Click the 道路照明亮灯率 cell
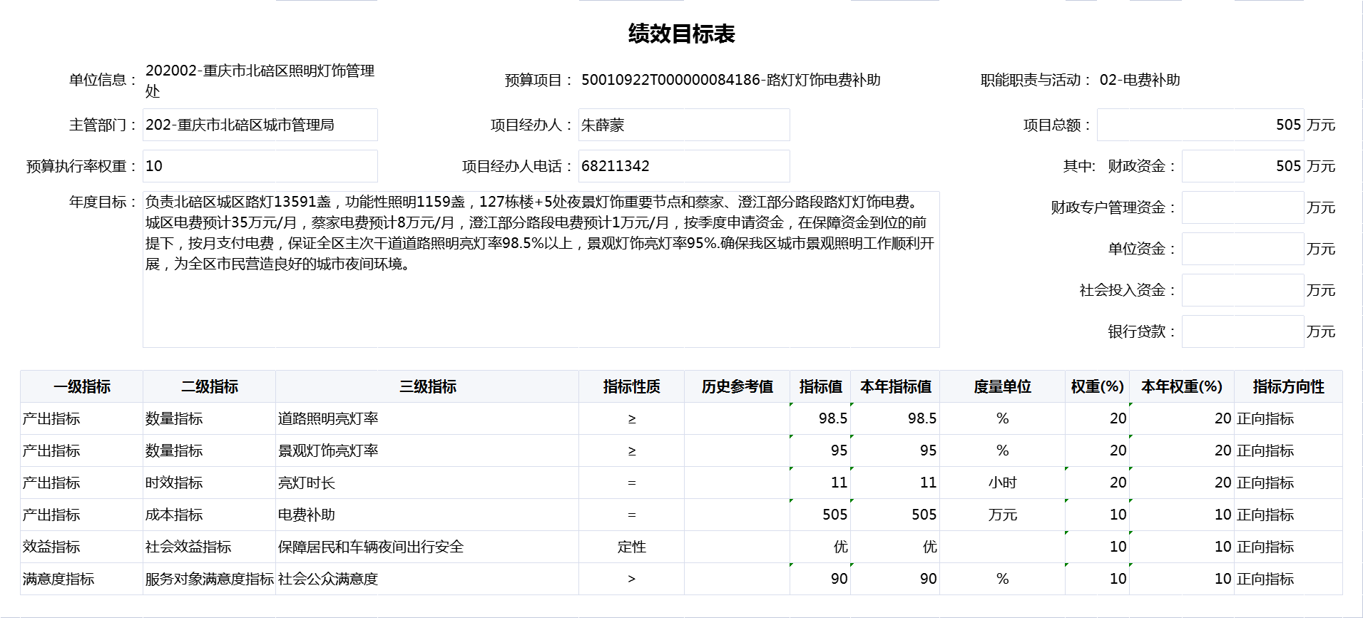 [427, 418]
